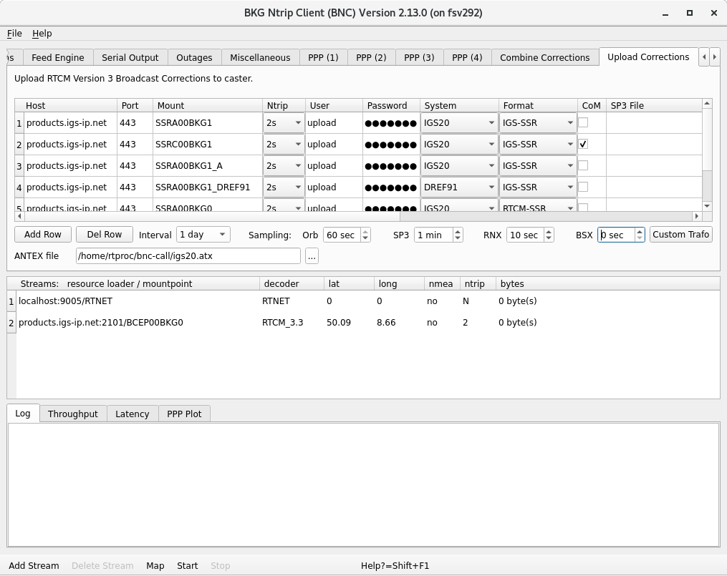727x576 pixels.
Task: Open the File menu
Action: (14, 34)
